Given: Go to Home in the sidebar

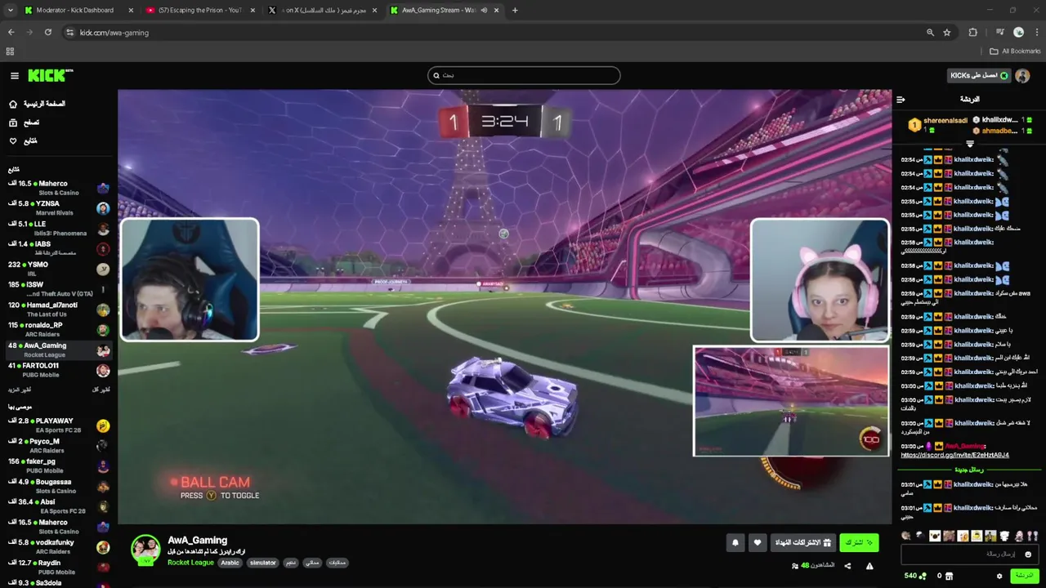Looking at the screenshot, I should click(x=37, y=104).
